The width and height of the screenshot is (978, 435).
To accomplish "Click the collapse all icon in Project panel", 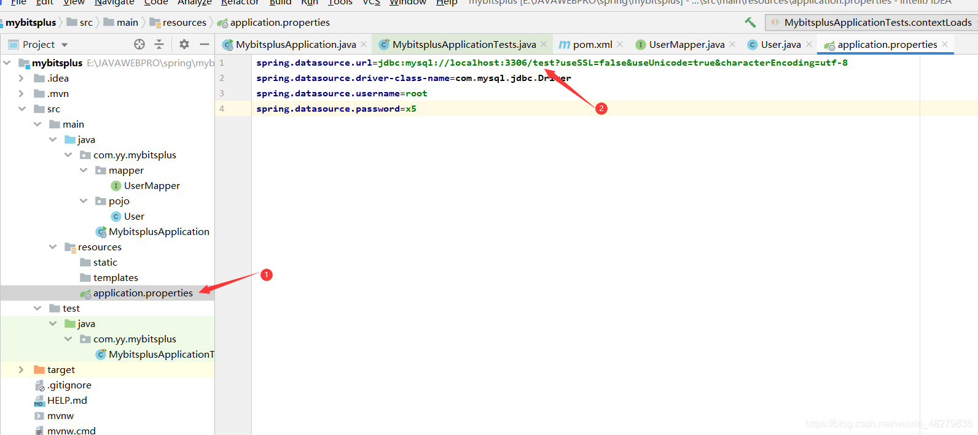I will pyautogui.click(x=159, y=44).
